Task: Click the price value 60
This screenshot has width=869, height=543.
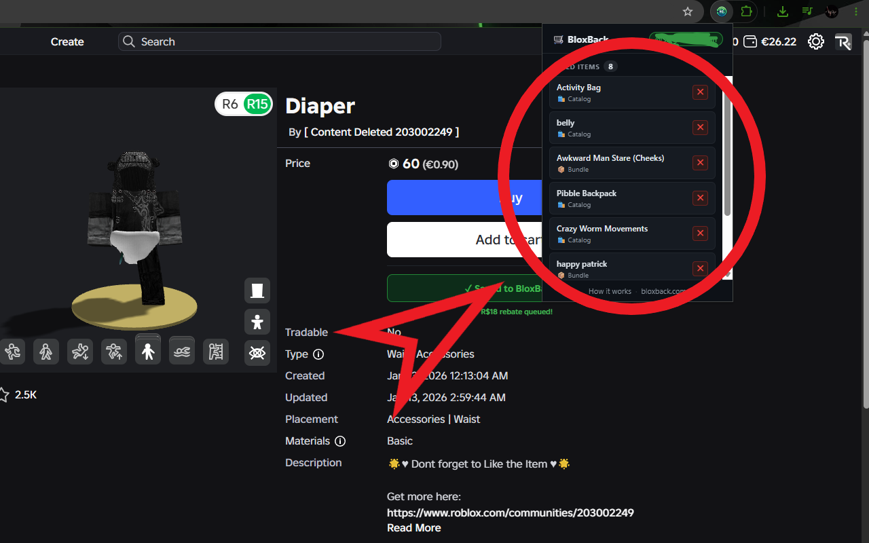Action: tap(411, 164)
